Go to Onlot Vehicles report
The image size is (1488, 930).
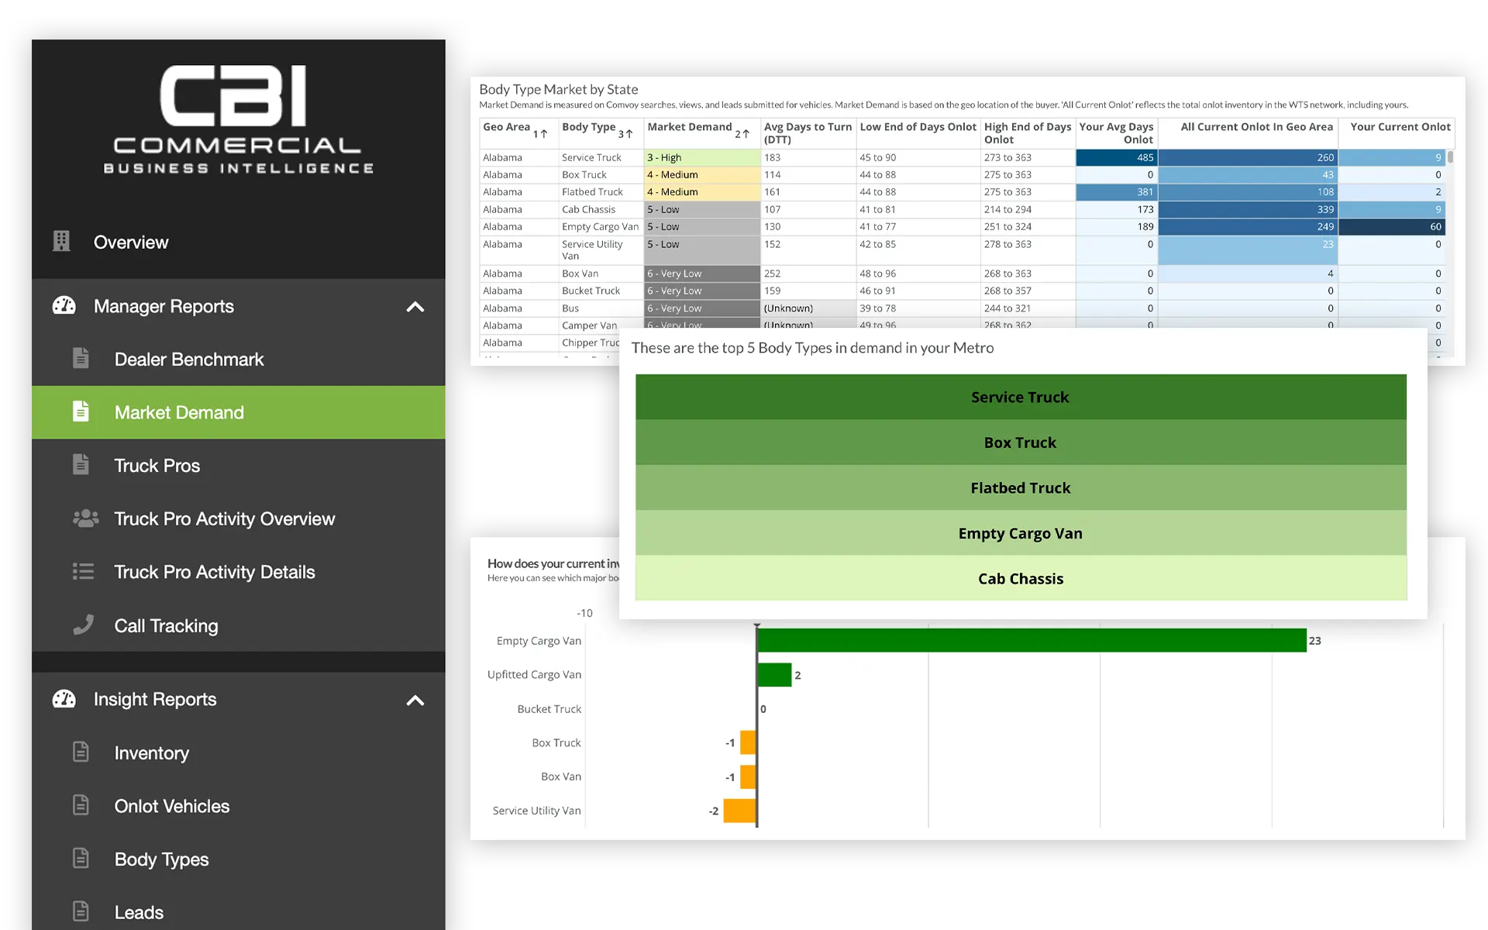click(x=172, y=806)
